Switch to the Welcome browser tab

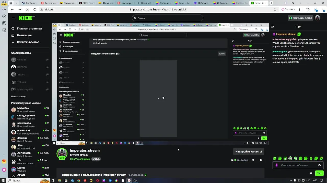144,3
